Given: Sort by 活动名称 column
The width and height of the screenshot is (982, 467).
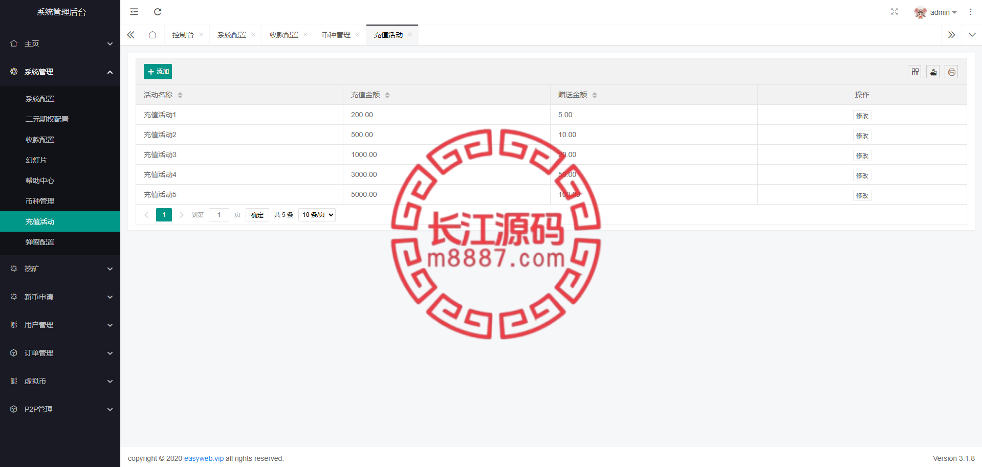Looking at the screenshot, I should [180, 95].
